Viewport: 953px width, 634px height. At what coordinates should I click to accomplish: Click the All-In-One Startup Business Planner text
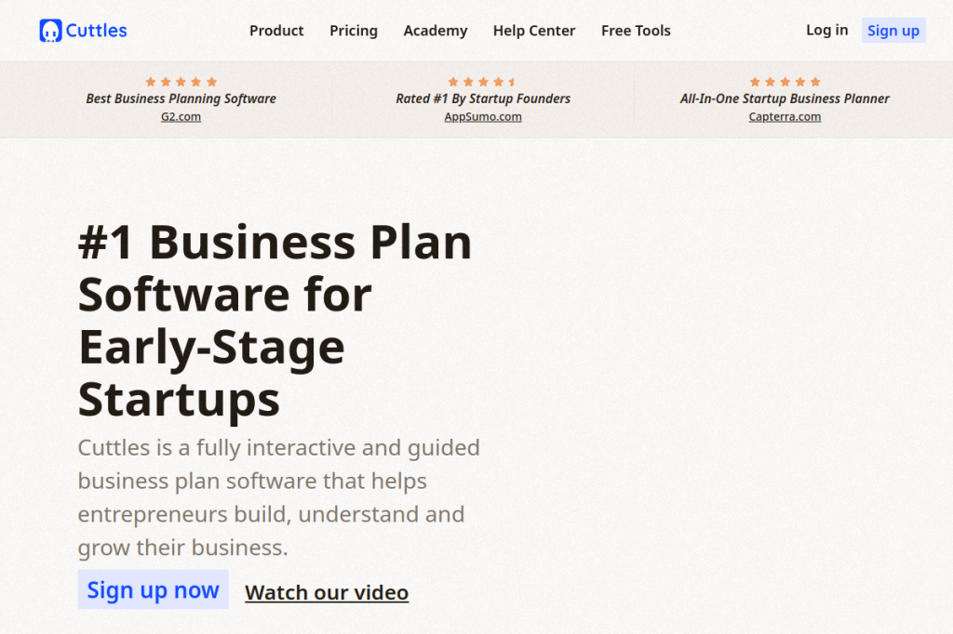coord(785,99)
